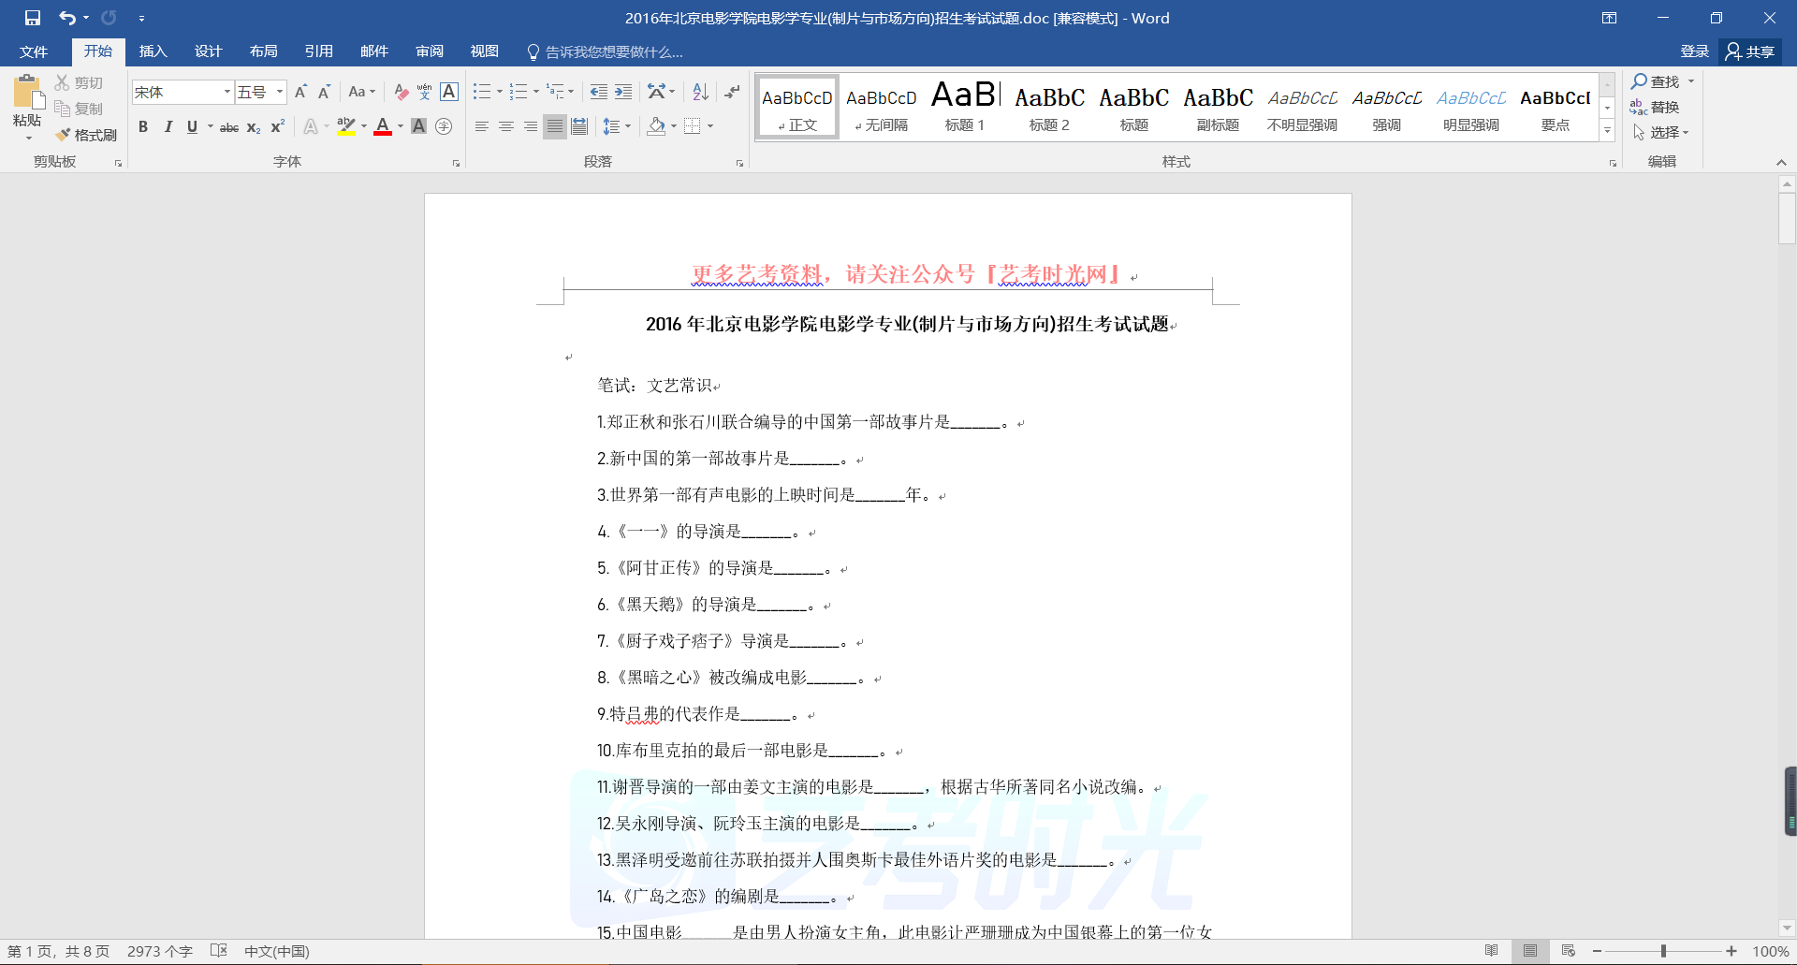The height and width of the screenshot is (965, 1797).
Task: Click the bullet list icon
Action: (x=482, y=92)
